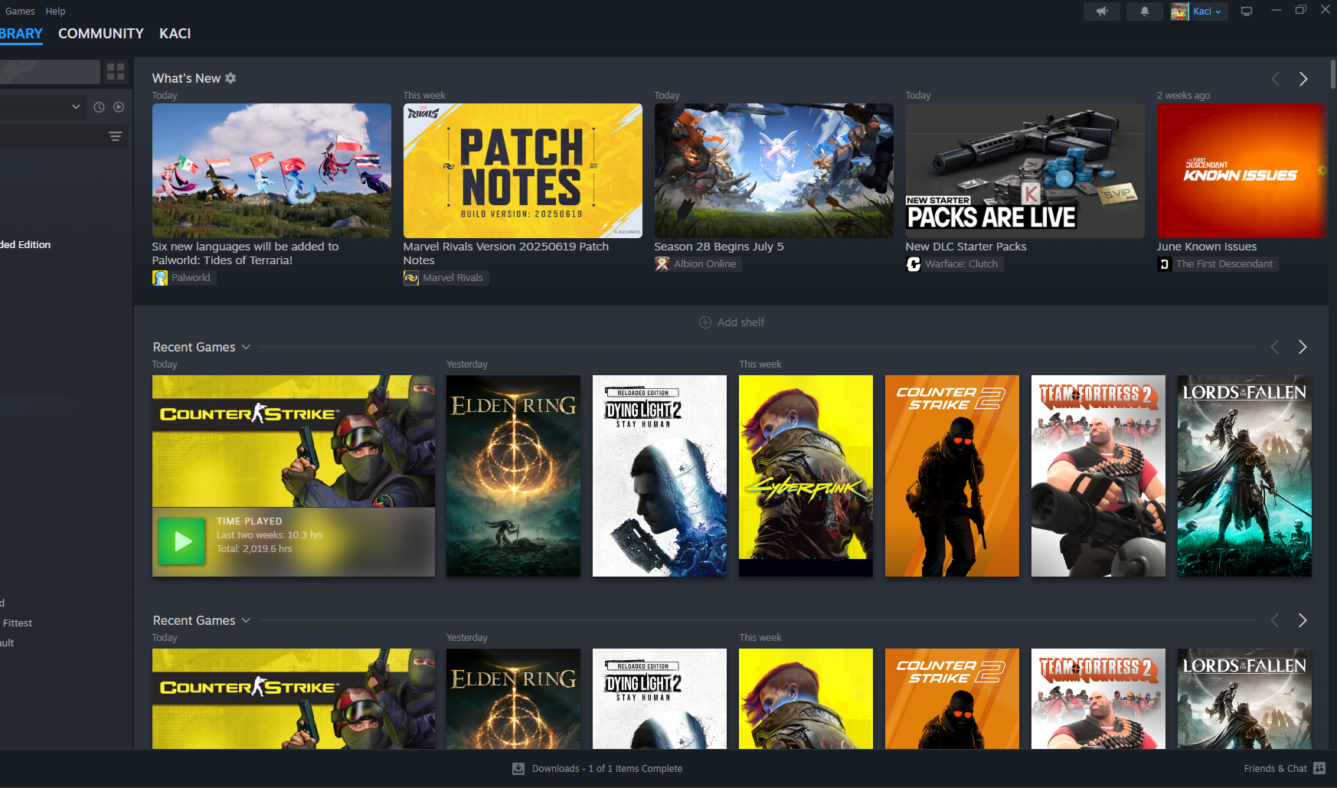Screen dimensions: 1337x788
Task: Click the green play button for Counter-Strike
Action: (x=181, y=541)
